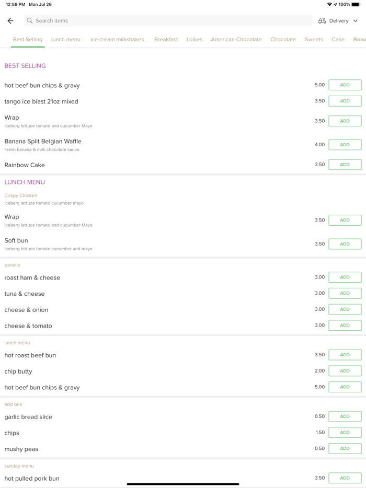Add mushy peas to order

tap(345, 449)
